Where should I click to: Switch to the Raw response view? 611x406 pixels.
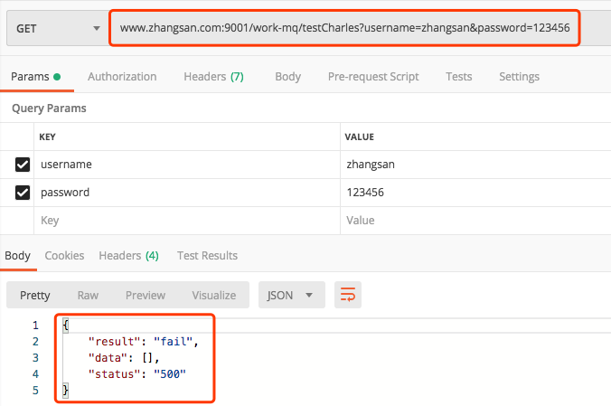(88, 296)
